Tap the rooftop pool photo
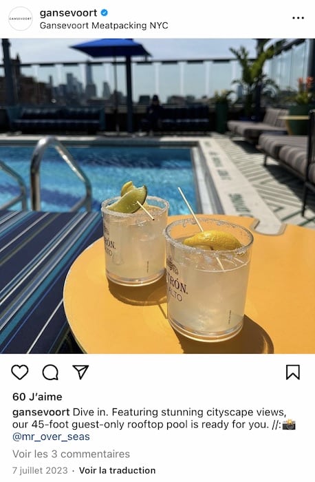 pos(157,196)
